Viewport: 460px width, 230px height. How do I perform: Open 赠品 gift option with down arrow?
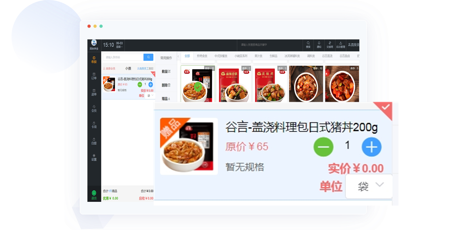[166, 99]
